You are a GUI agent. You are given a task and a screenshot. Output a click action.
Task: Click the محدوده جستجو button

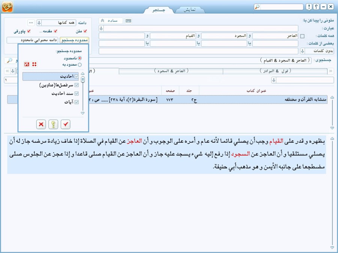pyautogui.click(x=74, y=40)
